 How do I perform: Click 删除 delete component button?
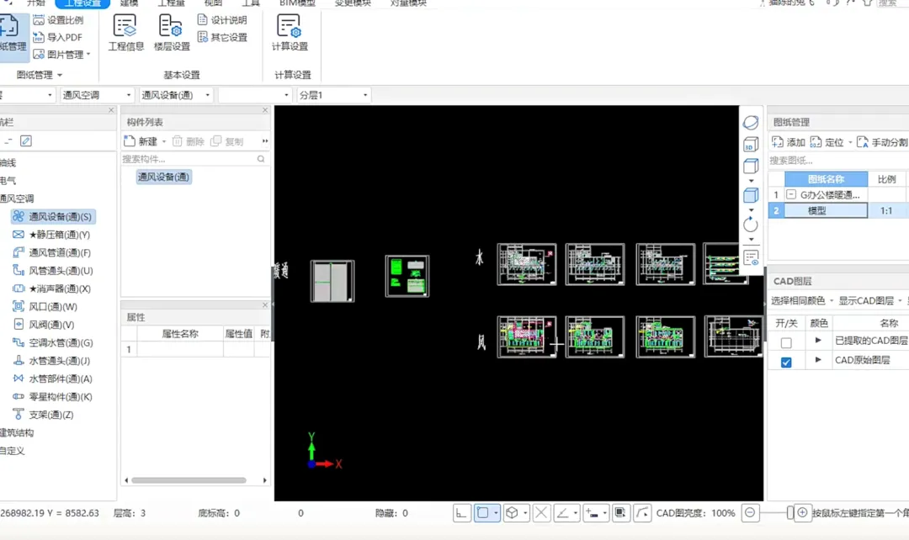189,141
